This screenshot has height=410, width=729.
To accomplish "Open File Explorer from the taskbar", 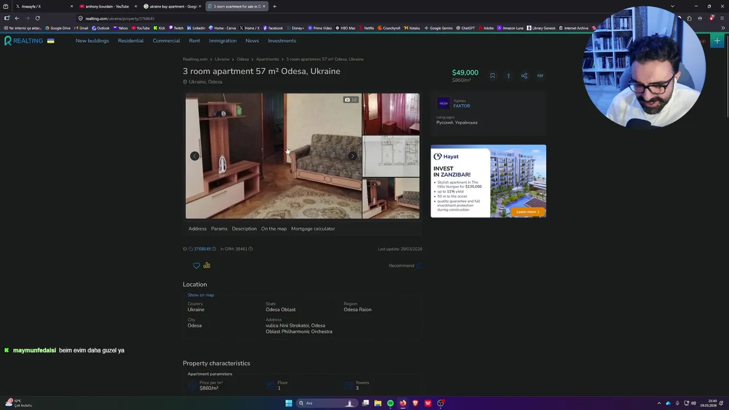I will (378, 403).
